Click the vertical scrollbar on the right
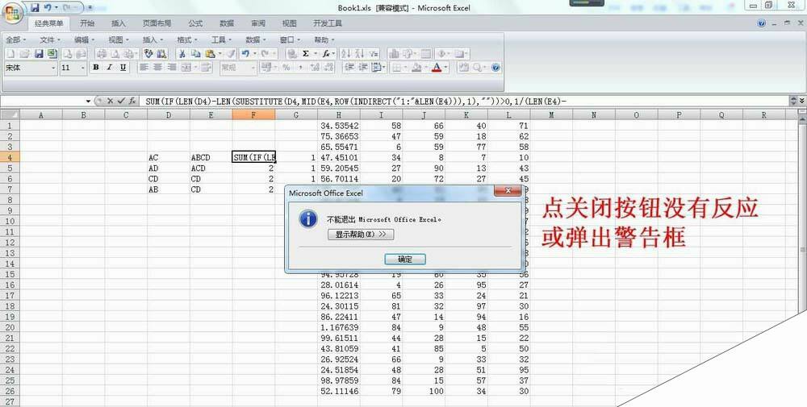Viewport: 807px width, 407px height. [x=802, y=216]
